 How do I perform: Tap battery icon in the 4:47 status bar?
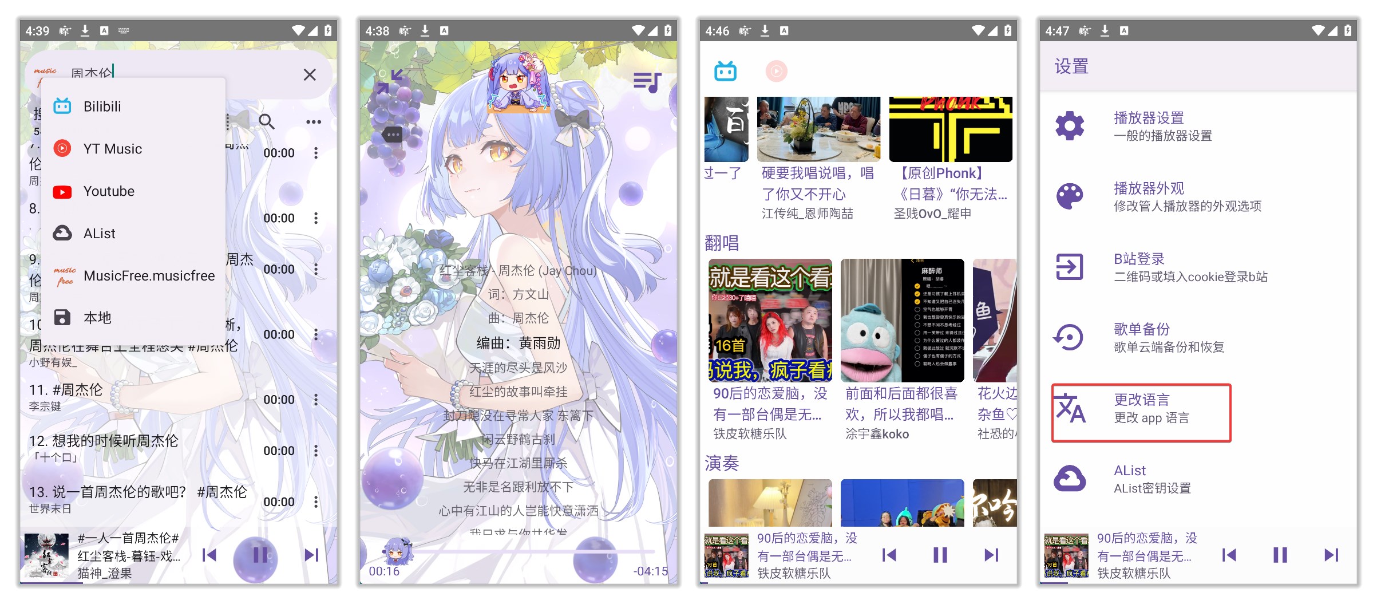(x=1348, y=30)
